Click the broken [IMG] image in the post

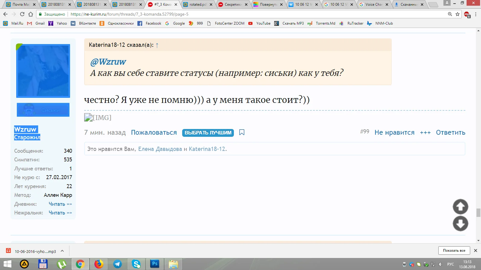98,118
